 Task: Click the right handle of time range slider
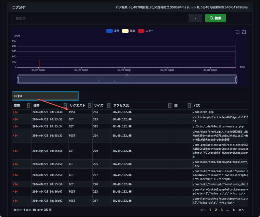[236, 80]
